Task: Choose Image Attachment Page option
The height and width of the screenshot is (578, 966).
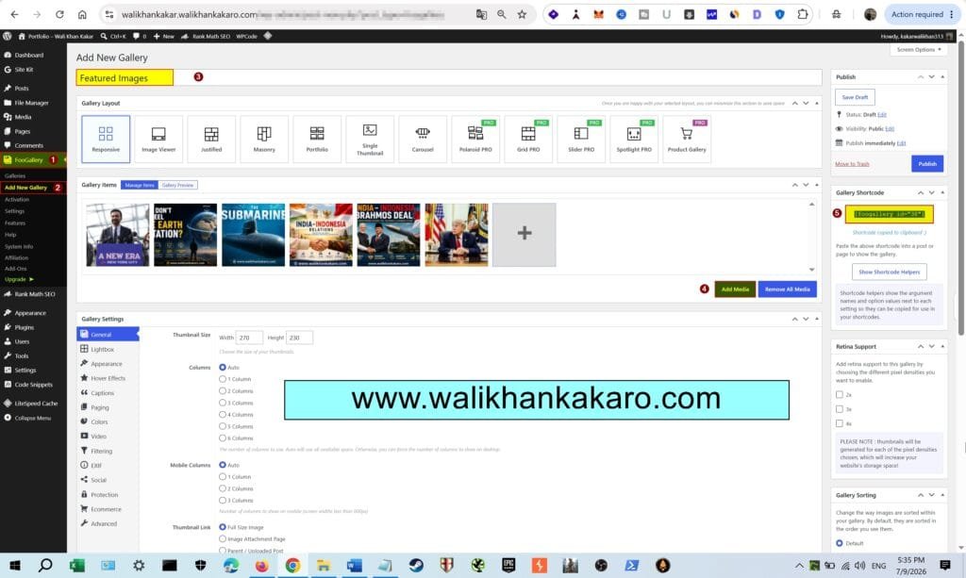Action: 223,538
